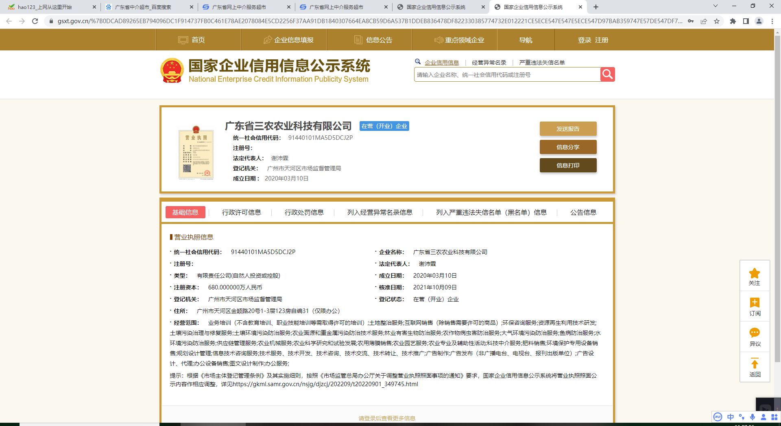Screen dimensions: 781x426
Task: Close the 广东省中介超市_百度搜索 tab
Action: (192, 7)
